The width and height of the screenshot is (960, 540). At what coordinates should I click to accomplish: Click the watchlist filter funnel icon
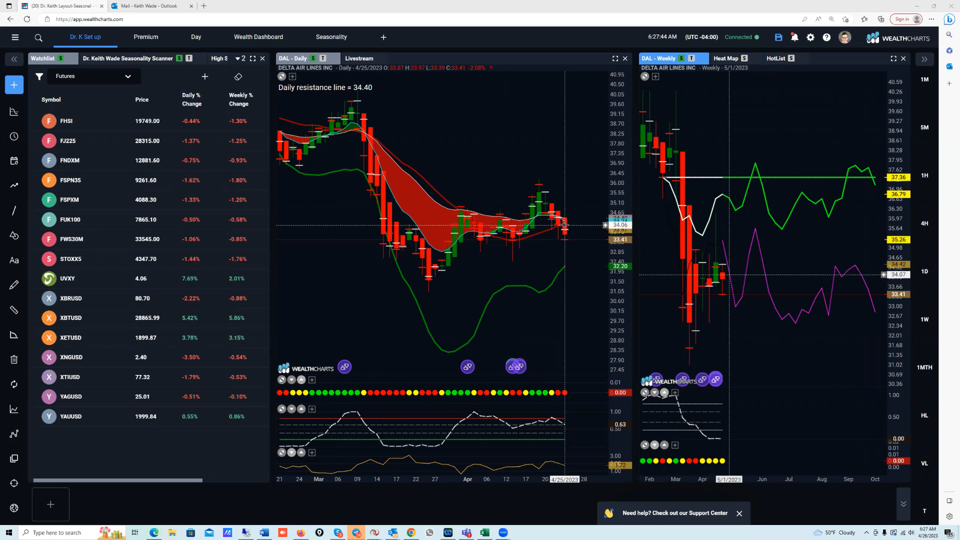(x=39, y=76)
